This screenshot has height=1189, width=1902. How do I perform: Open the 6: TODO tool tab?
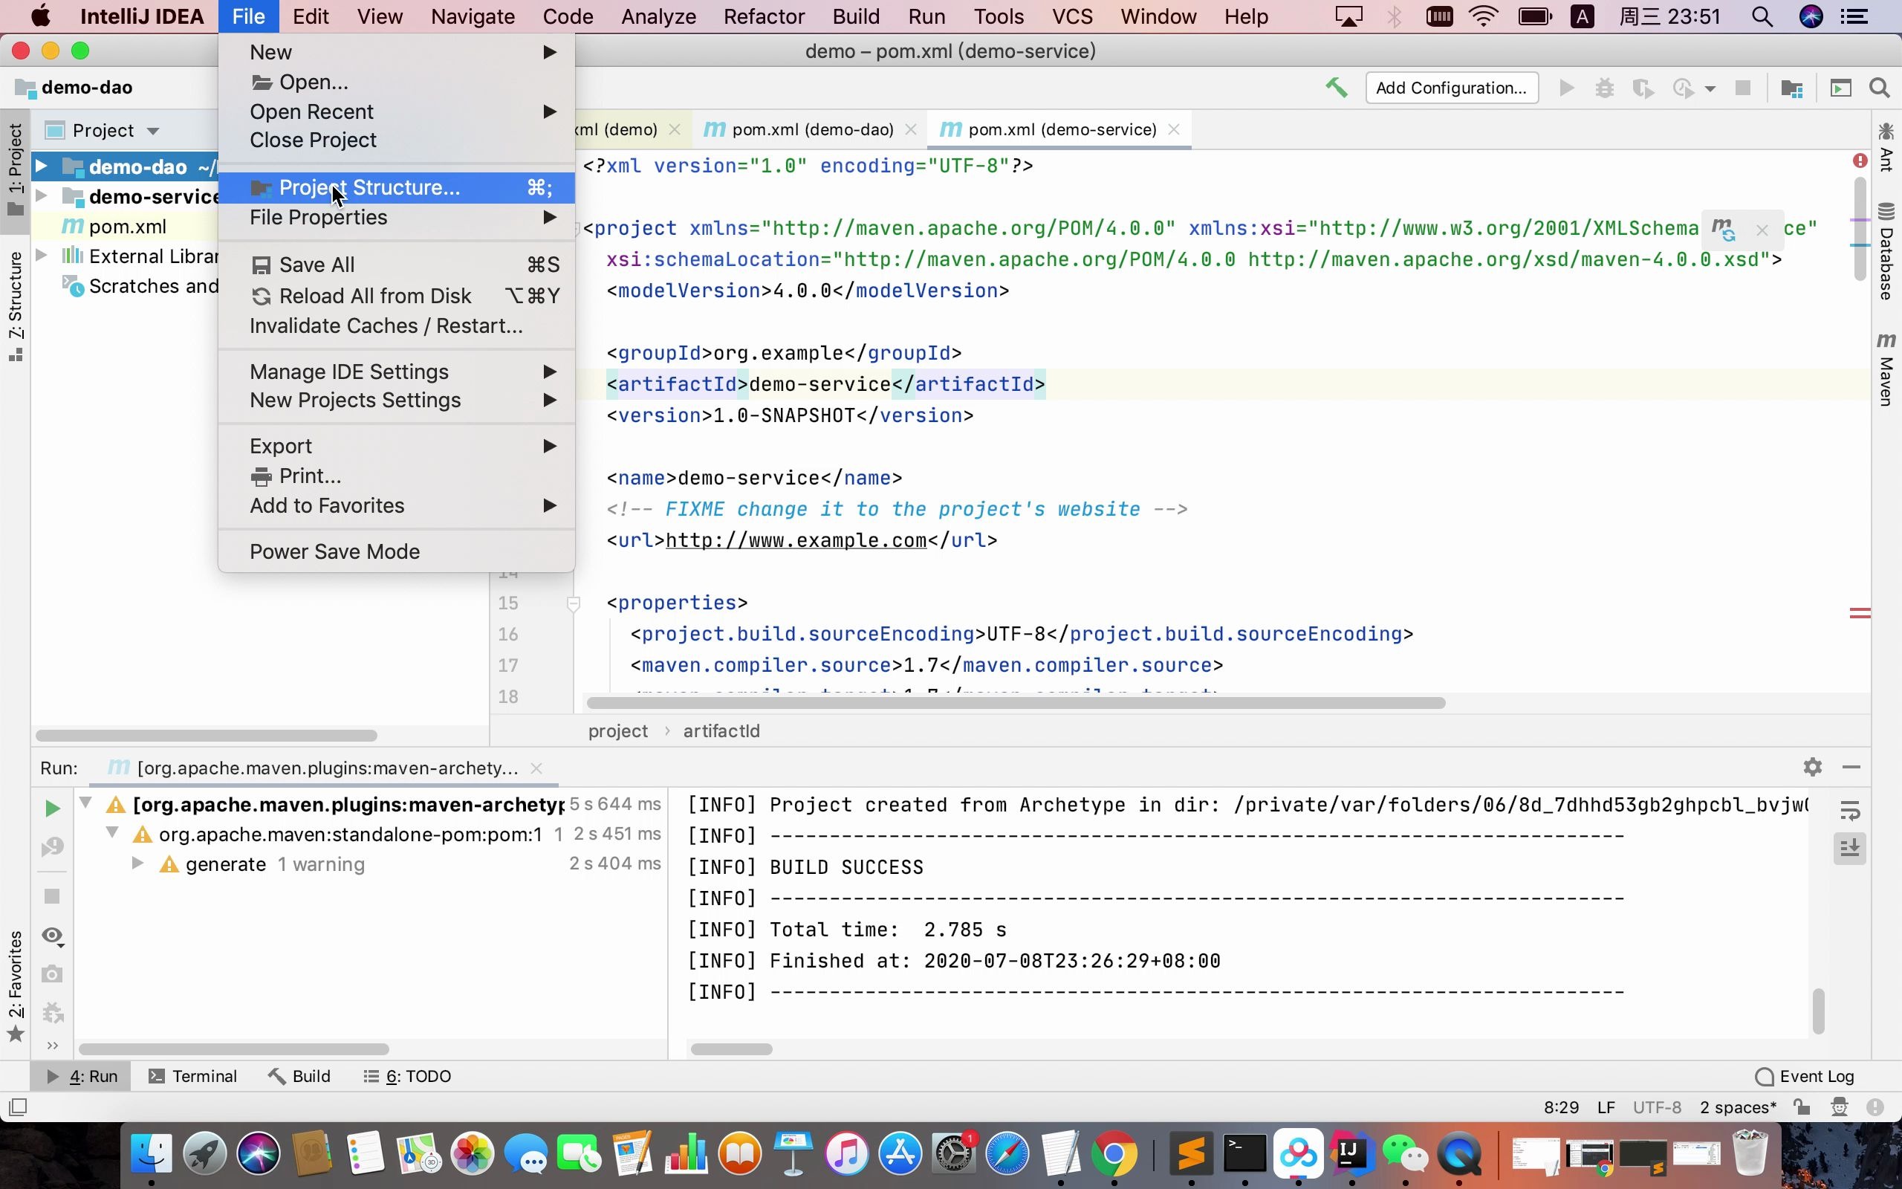click(407, 1076)
